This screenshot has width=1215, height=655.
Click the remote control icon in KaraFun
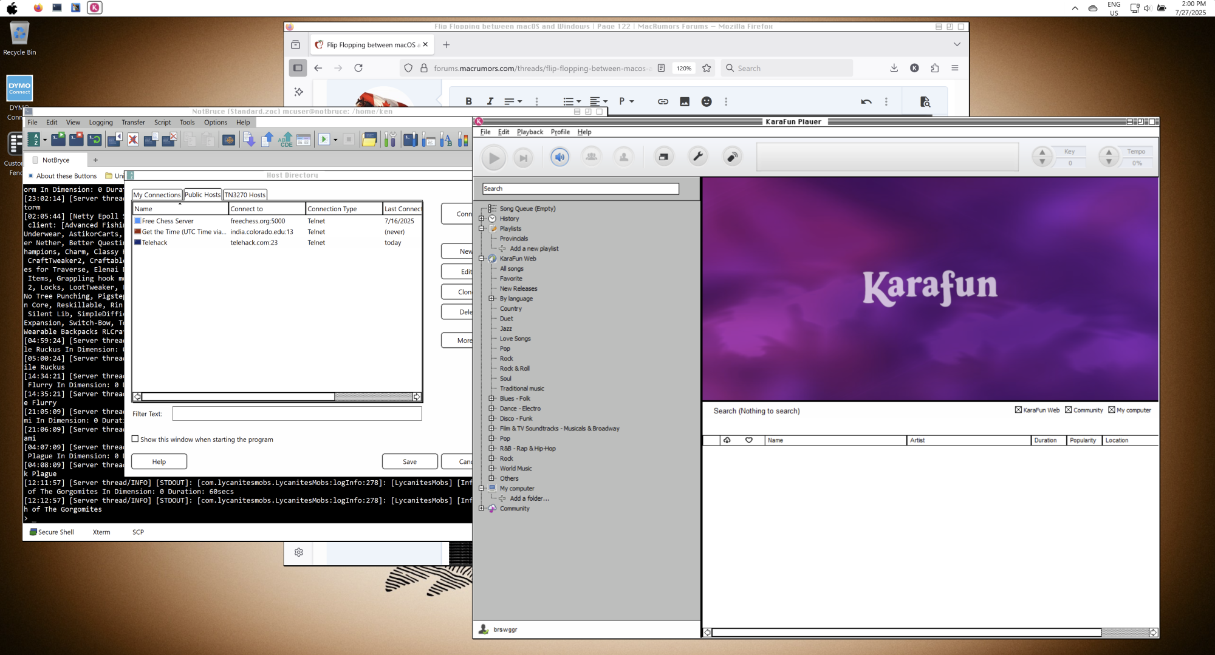click(x=733, y=157)
